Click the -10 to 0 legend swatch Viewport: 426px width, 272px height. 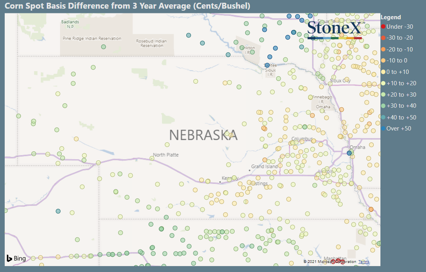[383, 61]
